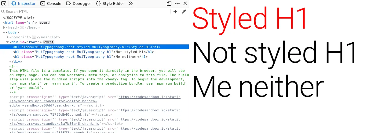
Task: Click the Me neither heading
Action: [x=258, y=87]
